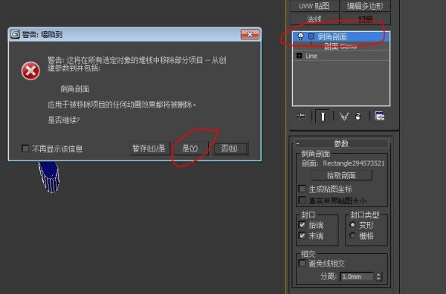Close the 警告: 塌陷到 dialog
The image size is (446, 294).
coord(250,34)
